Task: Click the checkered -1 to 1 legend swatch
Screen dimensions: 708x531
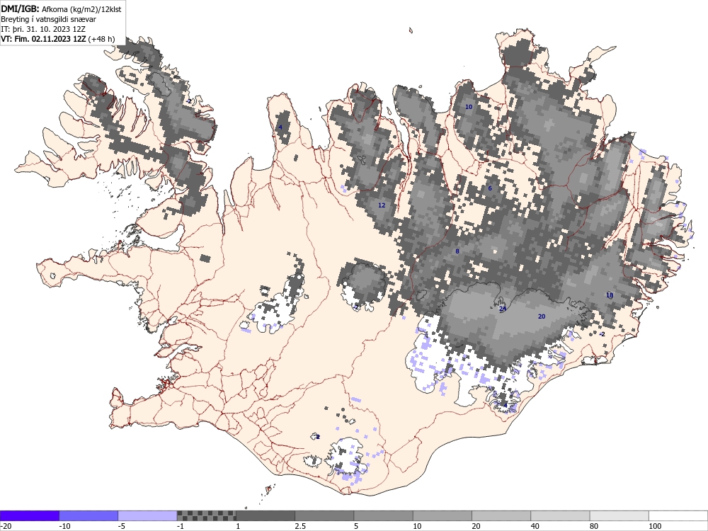Action: pyautogui.click(x=206, y=515)
